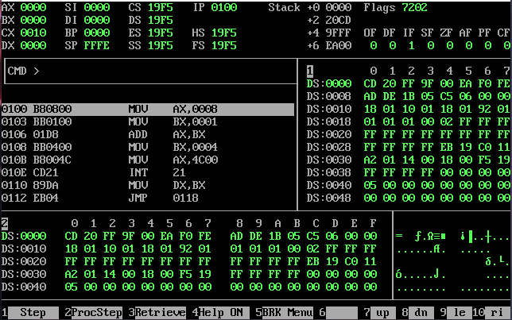Click the Flags value 7202
This screenshot has width=512, height=320.
point(415,7)
